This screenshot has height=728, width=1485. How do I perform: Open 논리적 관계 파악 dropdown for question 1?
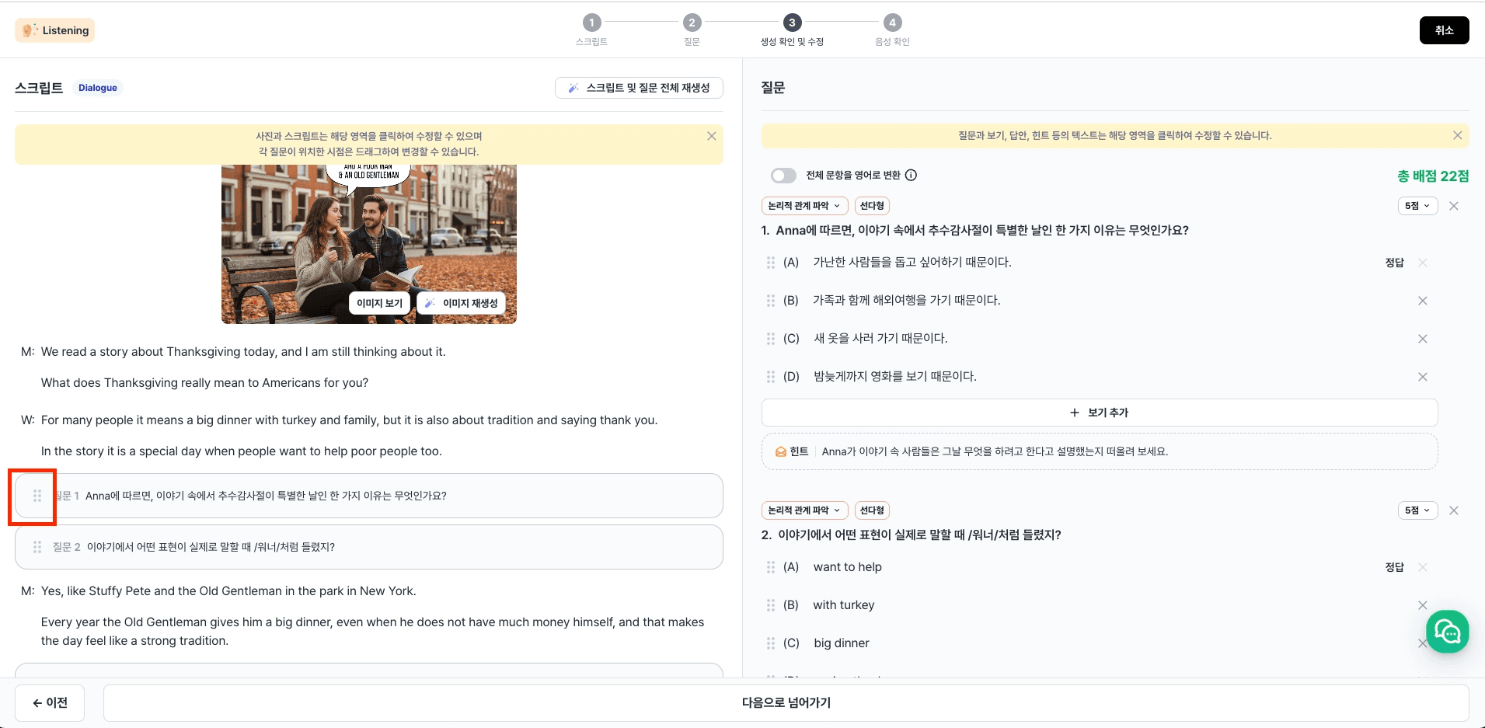[x=804, y=206]
